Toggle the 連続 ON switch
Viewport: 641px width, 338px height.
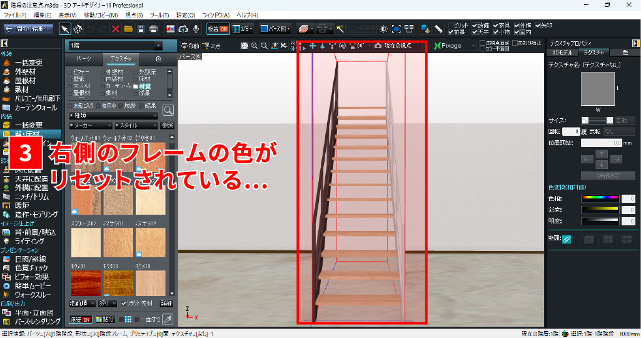tap(80, 319)
